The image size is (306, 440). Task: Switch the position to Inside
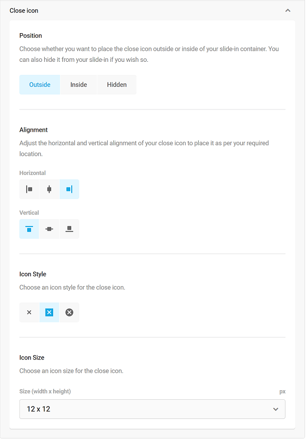(78, 84)
